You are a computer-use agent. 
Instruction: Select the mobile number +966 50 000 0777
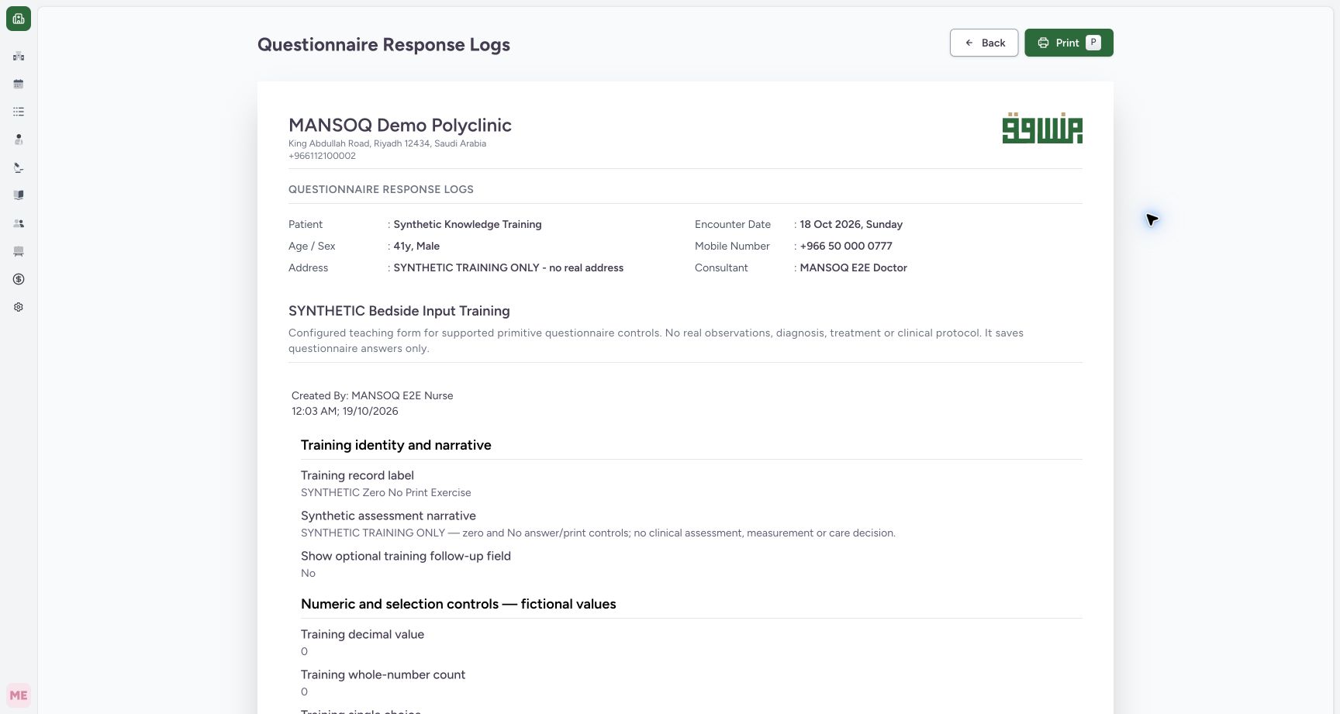846,246
